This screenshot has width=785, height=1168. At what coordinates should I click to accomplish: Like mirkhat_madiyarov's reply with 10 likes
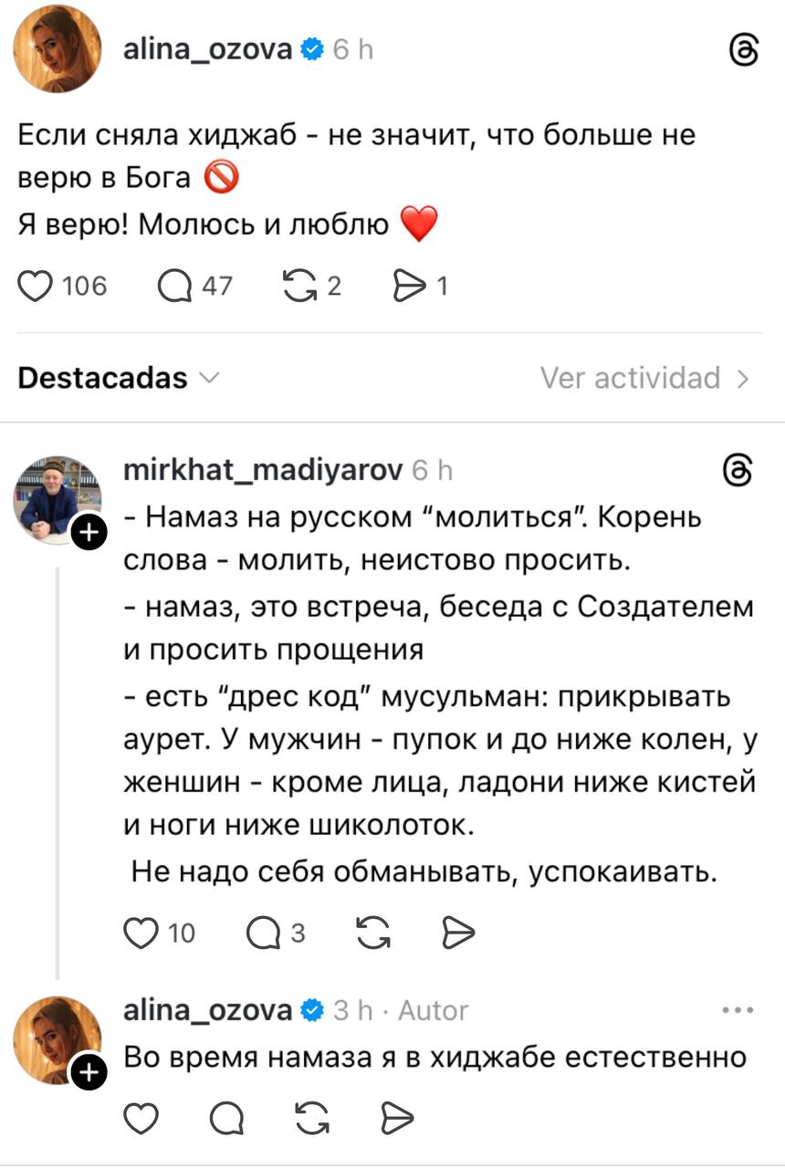(141, 933)
